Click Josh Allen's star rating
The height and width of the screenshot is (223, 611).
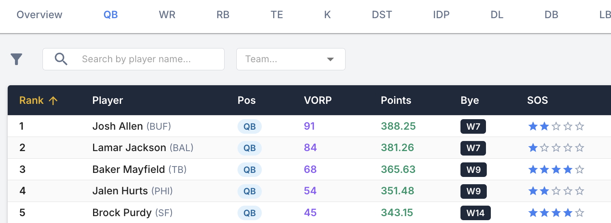556,126
